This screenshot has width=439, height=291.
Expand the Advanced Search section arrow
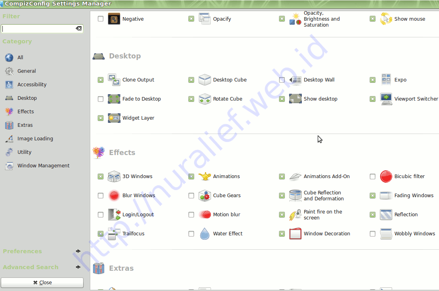[78, 267]
